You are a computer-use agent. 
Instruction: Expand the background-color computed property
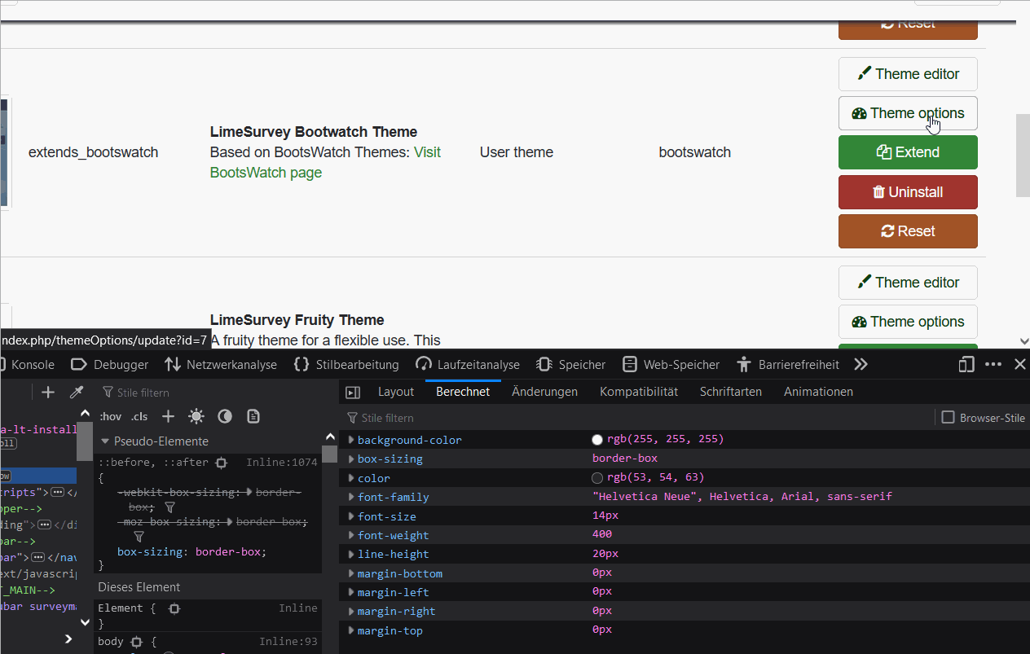351,440
